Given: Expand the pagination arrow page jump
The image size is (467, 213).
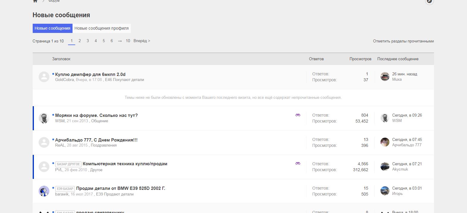Looking at the screenshot, I should click(x=120, y=41).
